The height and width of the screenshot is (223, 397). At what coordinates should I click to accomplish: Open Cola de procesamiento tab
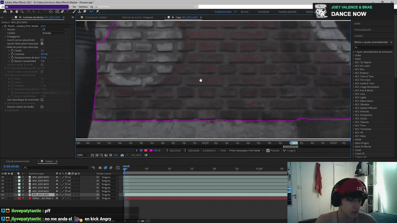(x=18, y=161)
